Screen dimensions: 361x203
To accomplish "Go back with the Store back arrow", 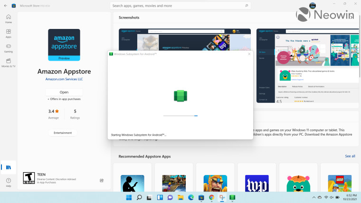I will [6, 6].
